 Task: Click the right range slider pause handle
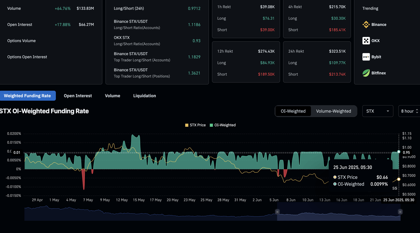[400, 212]
